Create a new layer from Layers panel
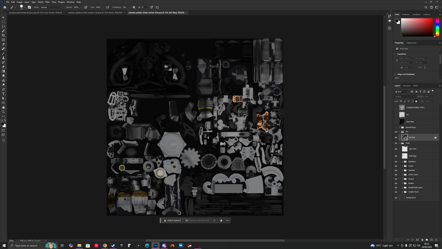The height and width of the screenshot is (249, 442). coord(431,240)
